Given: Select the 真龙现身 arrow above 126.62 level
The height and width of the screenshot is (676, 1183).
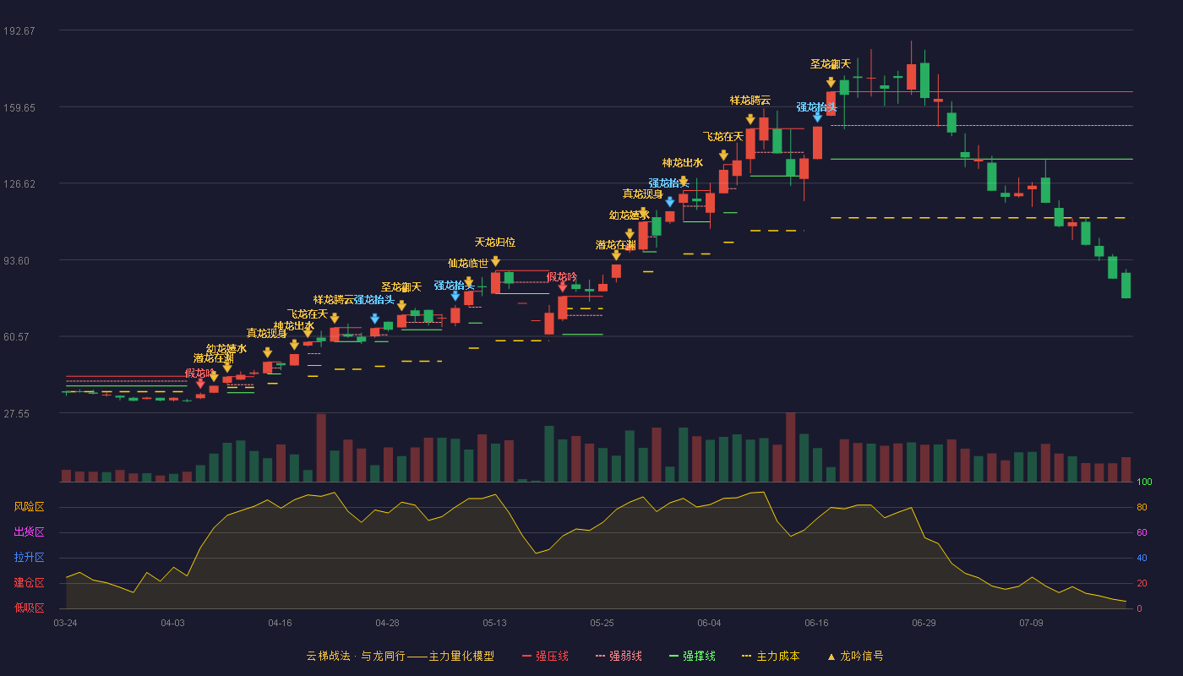Looking at the screenshot, I should pyautogui.click(x=643, y=213).
